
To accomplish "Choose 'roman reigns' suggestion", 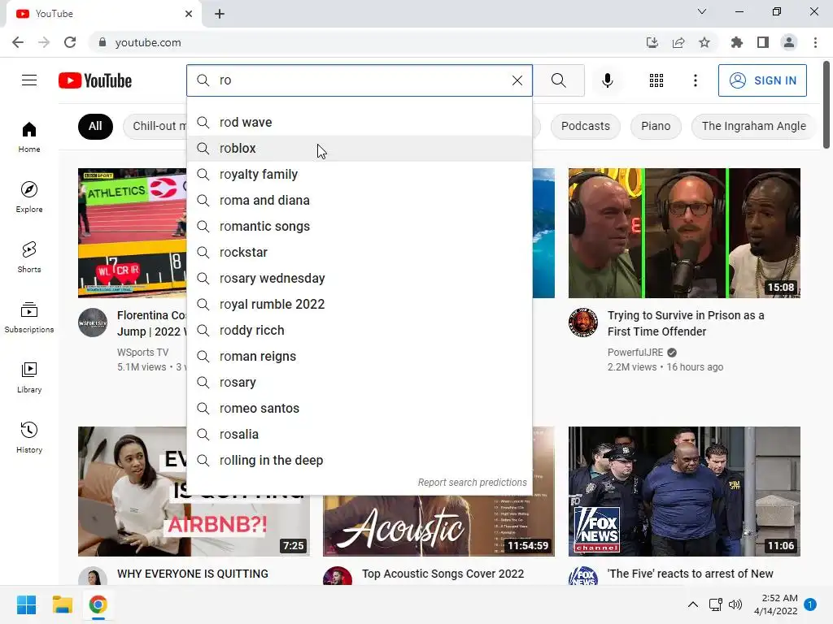I will click(359, 356).
